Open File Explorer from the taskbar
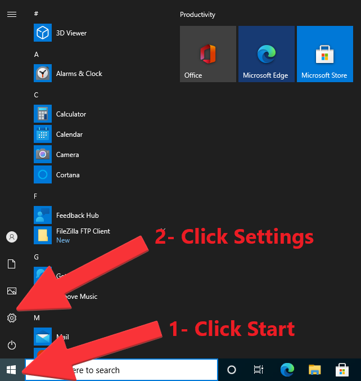This screenshot has height=381, width=361. (x=315, y=370)
